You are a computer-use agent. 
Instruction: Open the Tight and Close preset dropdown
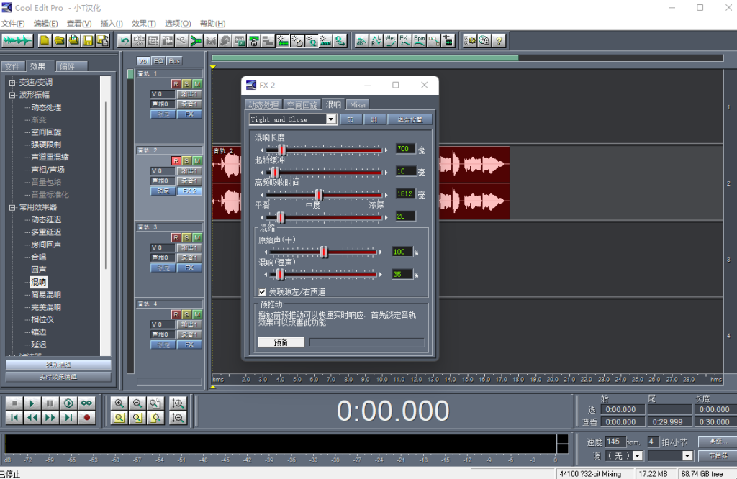331,119
